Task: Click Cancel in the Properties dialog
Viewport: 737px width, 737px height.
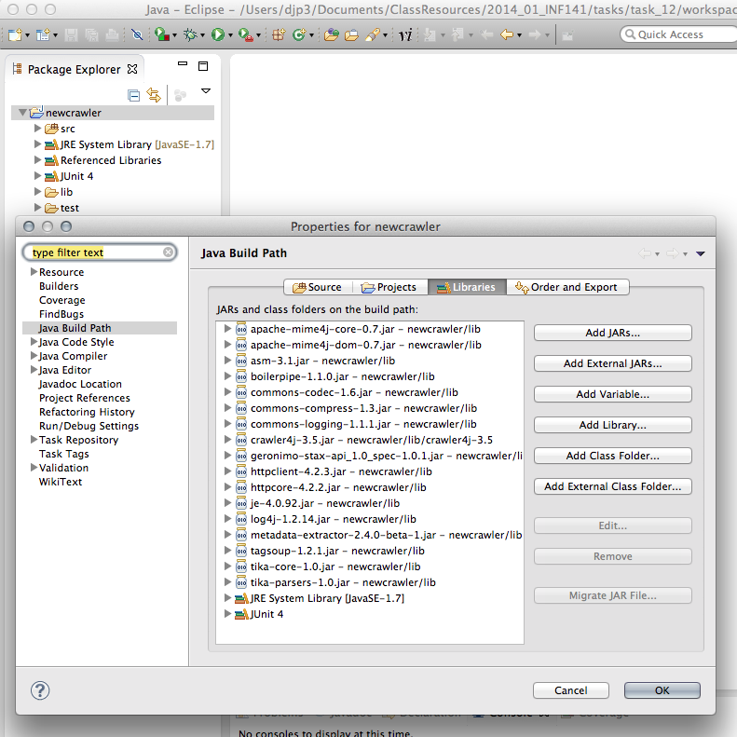Action: (x=570, y=690)
